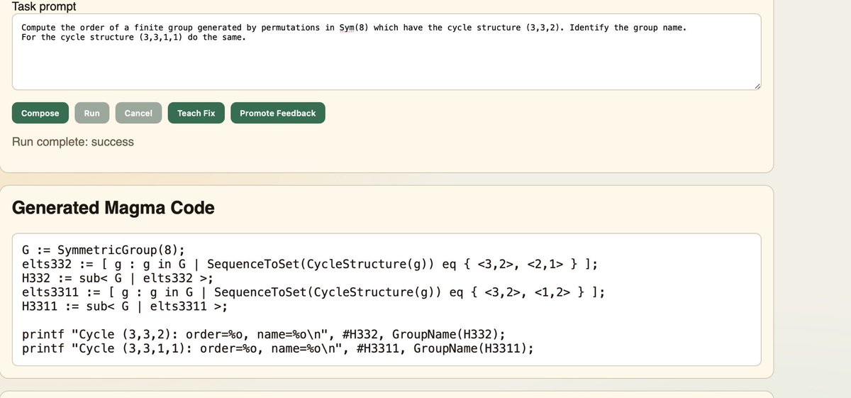Image resolution: width=851 pixels, height=398 pixels.
Task: Click the underlined word 'Sym' in the prompt
Action: (347, 28)
